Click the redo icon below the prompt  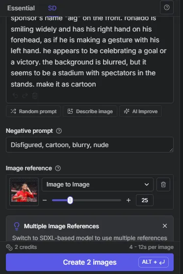(25, 95)
